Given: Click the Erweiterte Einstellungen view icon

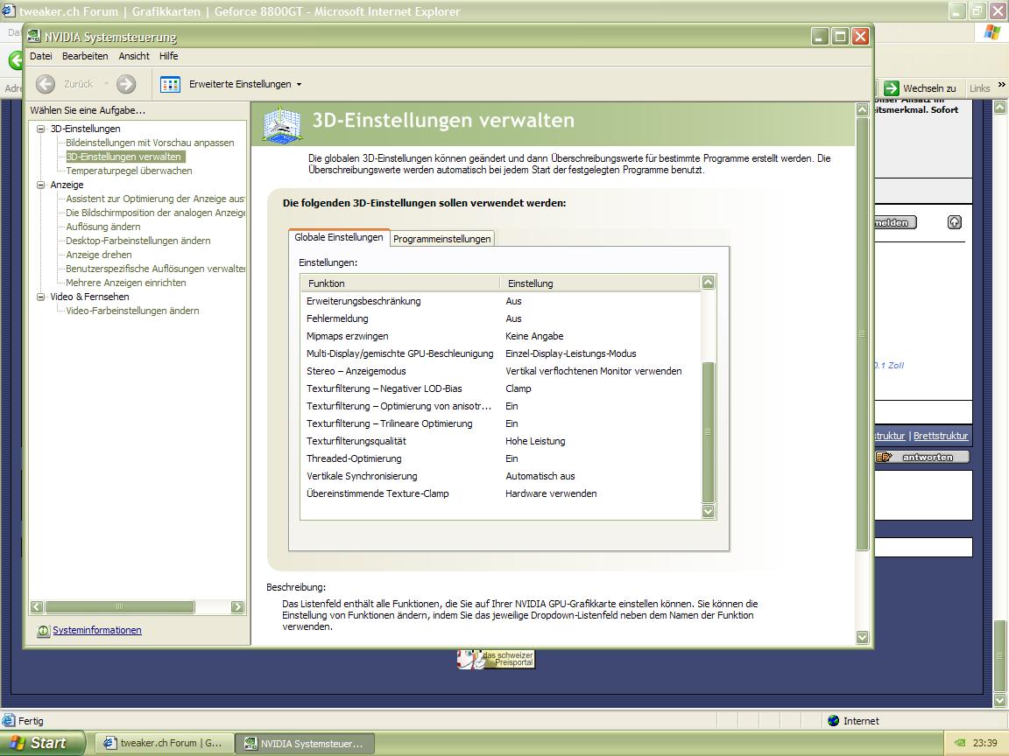Looking at the screenshot, I should [171, 84].
